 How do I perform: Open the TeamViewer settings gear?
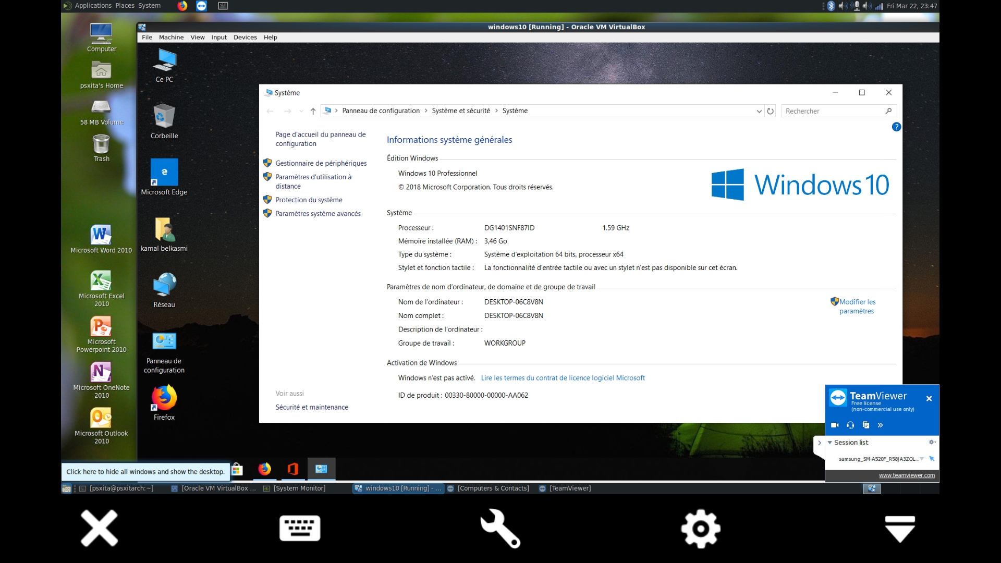tap(701, 529)
